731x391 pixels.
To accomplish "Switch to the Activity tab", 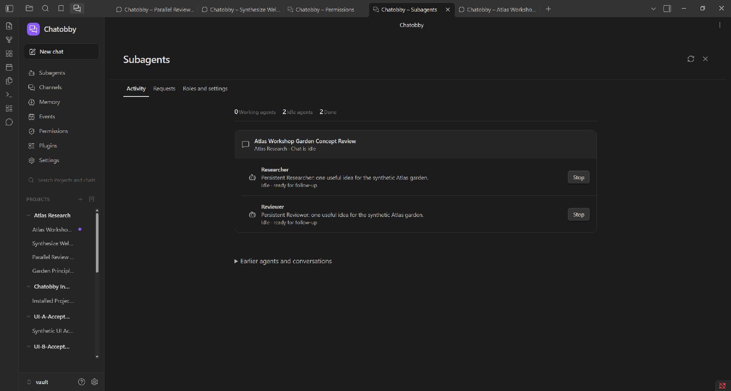I will [x=136, y=88].
